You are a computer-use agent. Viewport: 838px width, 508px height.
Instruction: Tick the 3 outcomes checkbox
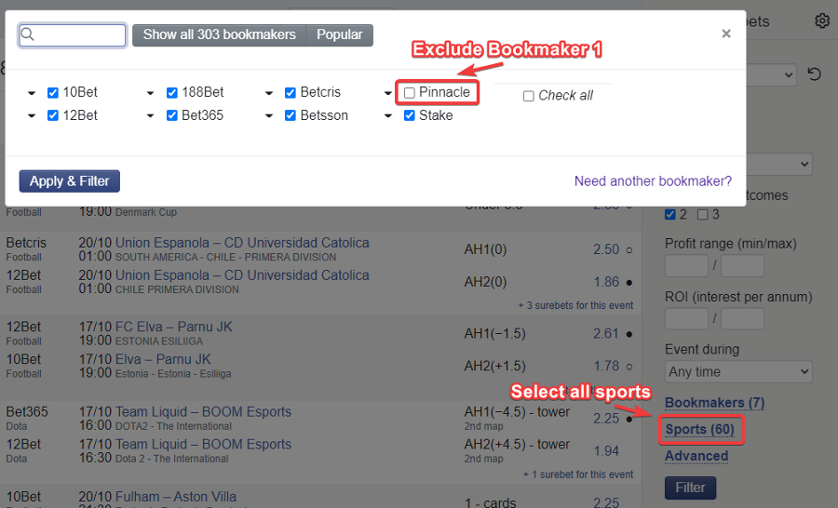tap(703, 215)
